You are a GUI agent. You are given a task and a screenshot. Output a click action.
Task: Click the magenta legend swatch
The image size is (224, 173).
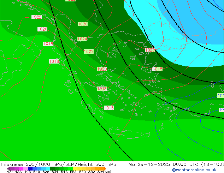click(x=21, y=168)
